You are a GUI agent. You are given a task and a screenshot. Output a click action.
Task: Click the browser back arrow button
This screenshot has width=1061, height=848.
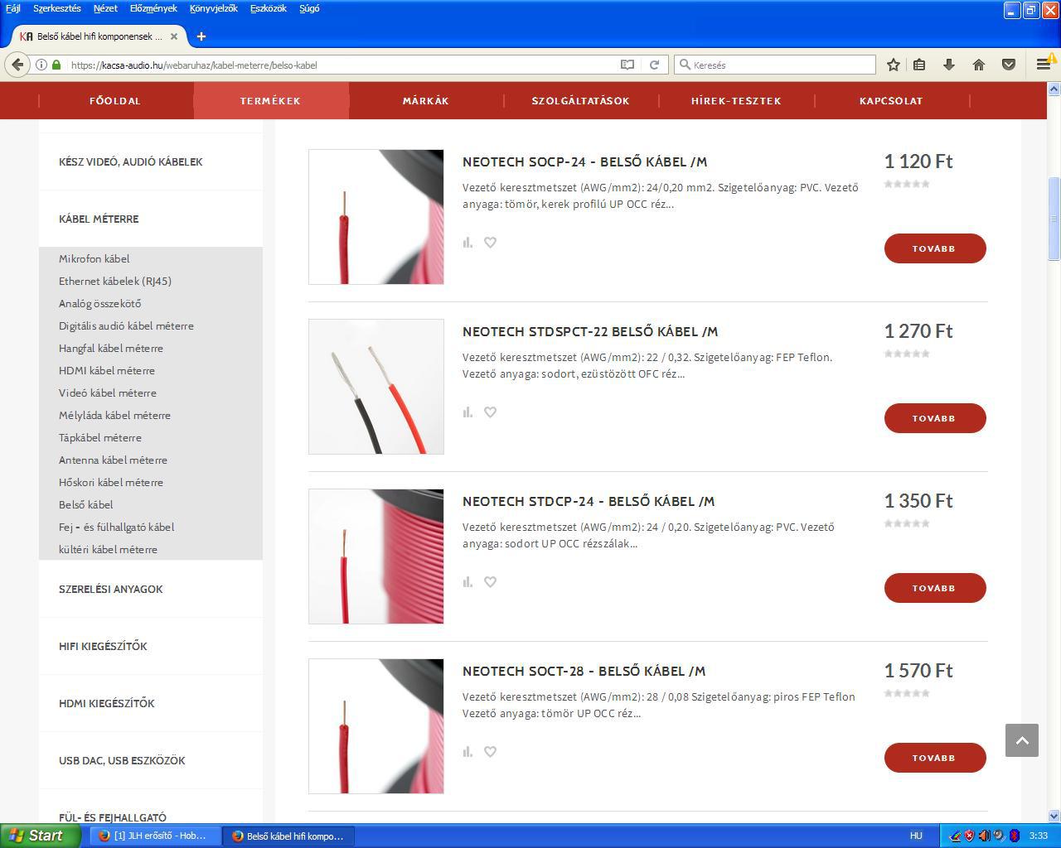point(17,65)
